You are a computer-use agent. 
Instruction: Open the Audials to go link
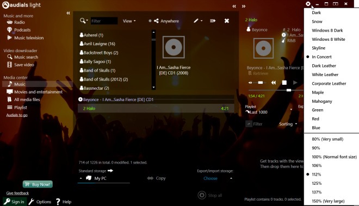(x=17, y=115)
